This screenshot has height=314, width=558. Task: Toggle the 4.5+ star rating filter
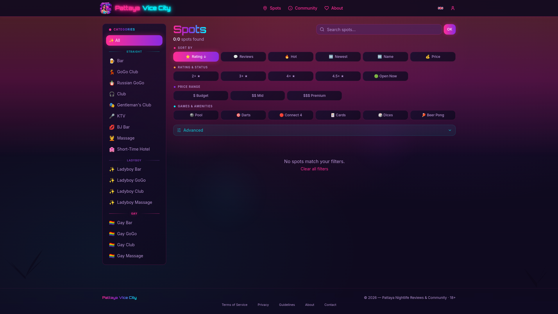coord(338,76)
